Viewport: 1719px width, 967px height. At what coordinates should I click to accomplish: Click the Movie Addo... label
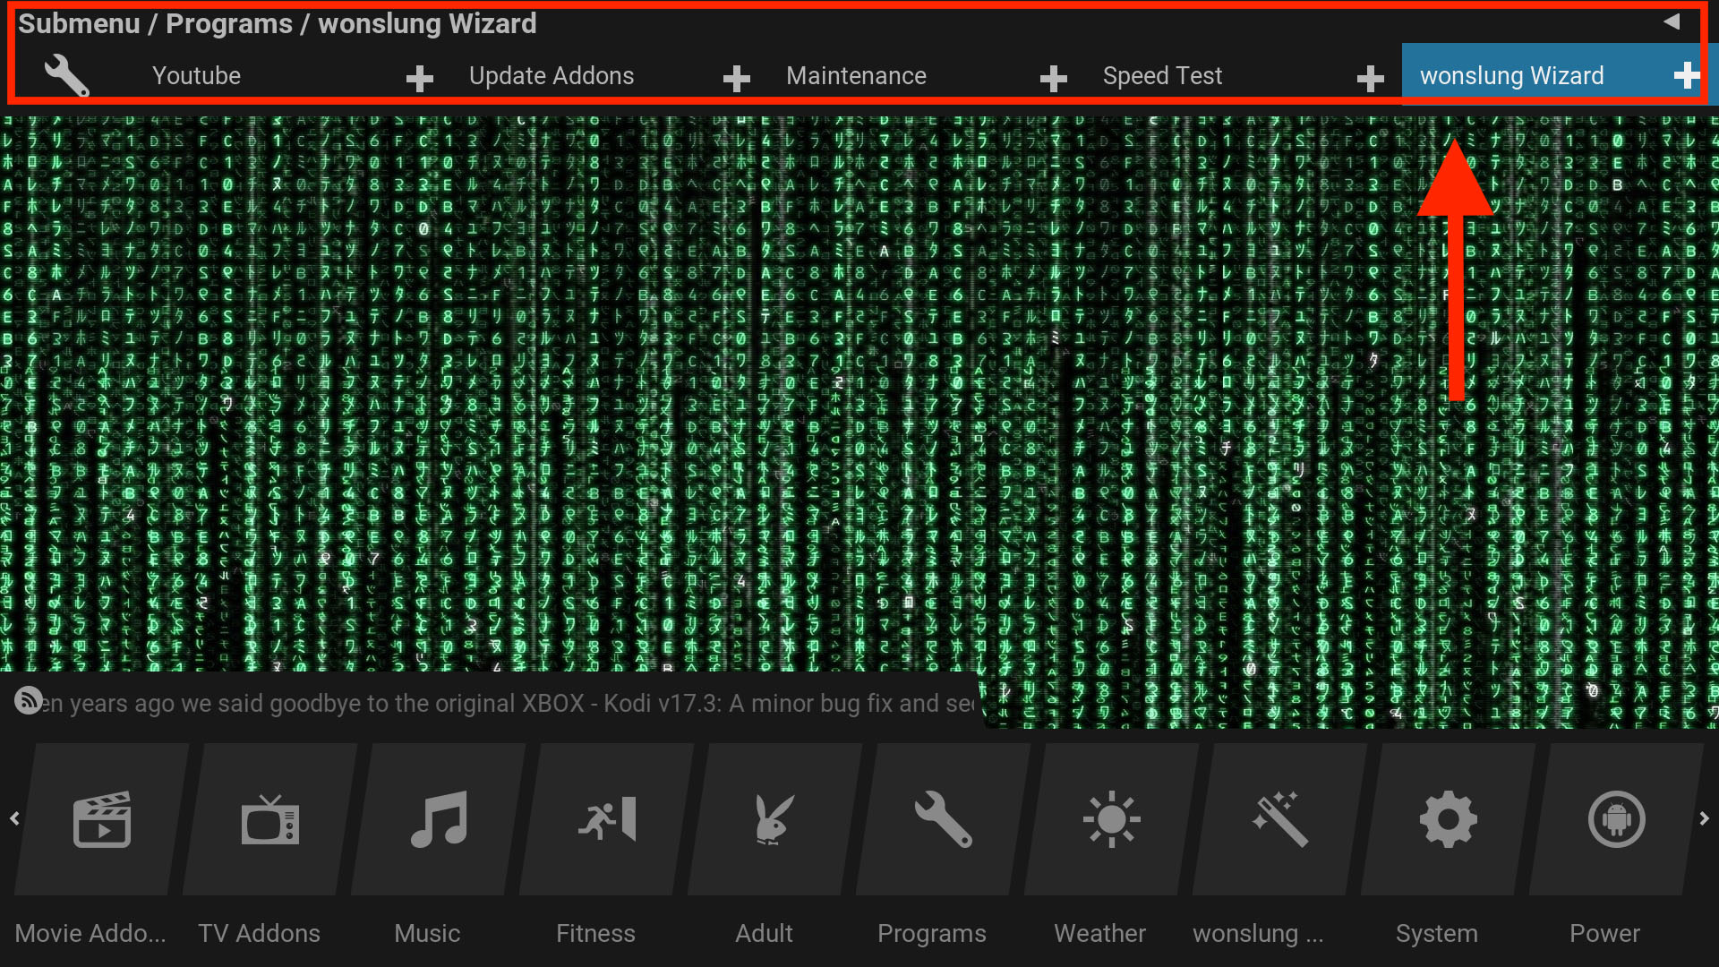click(x=90, y=933)
